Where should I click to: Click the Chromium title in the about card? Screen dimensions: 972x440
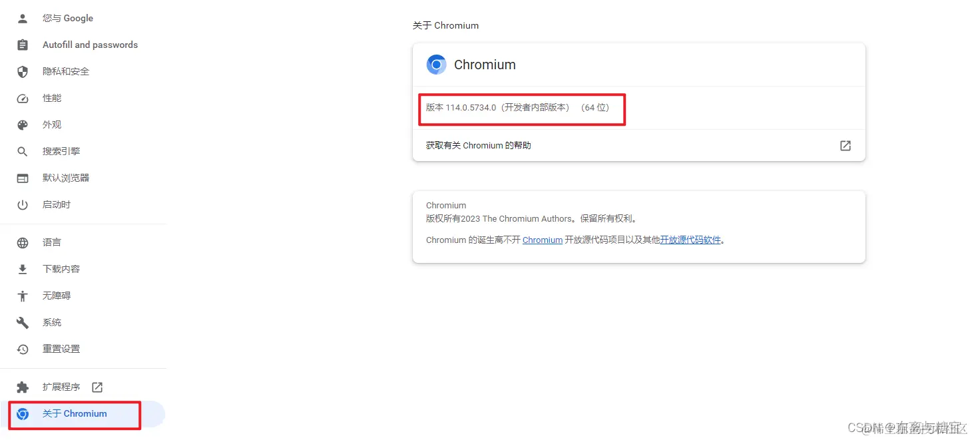(x=485, y=65)
